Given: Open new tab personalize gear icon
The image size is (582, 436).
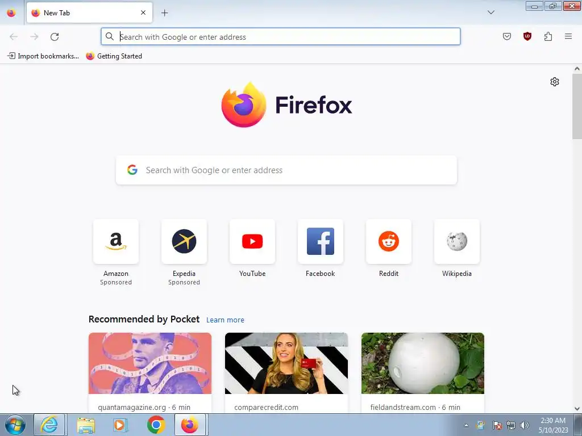Looking at the screenshot, I should (x=555, y=82).
